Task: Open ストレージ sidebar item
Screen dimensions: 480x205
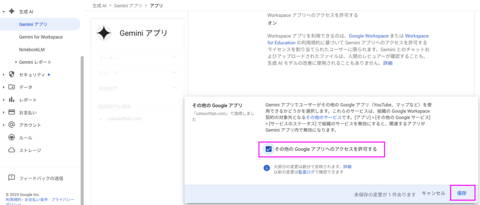Action: (30, 150)
